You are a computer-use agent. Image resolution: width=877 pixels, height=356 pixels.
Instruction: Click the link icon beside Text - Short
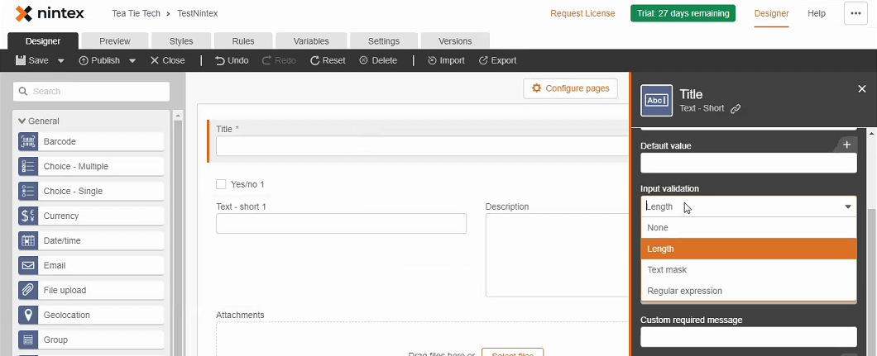point(736,109)
